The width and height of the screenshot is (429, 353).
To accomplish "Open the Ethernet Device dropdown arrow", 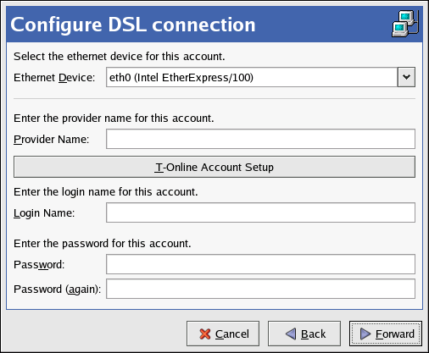I will (406, 77).
